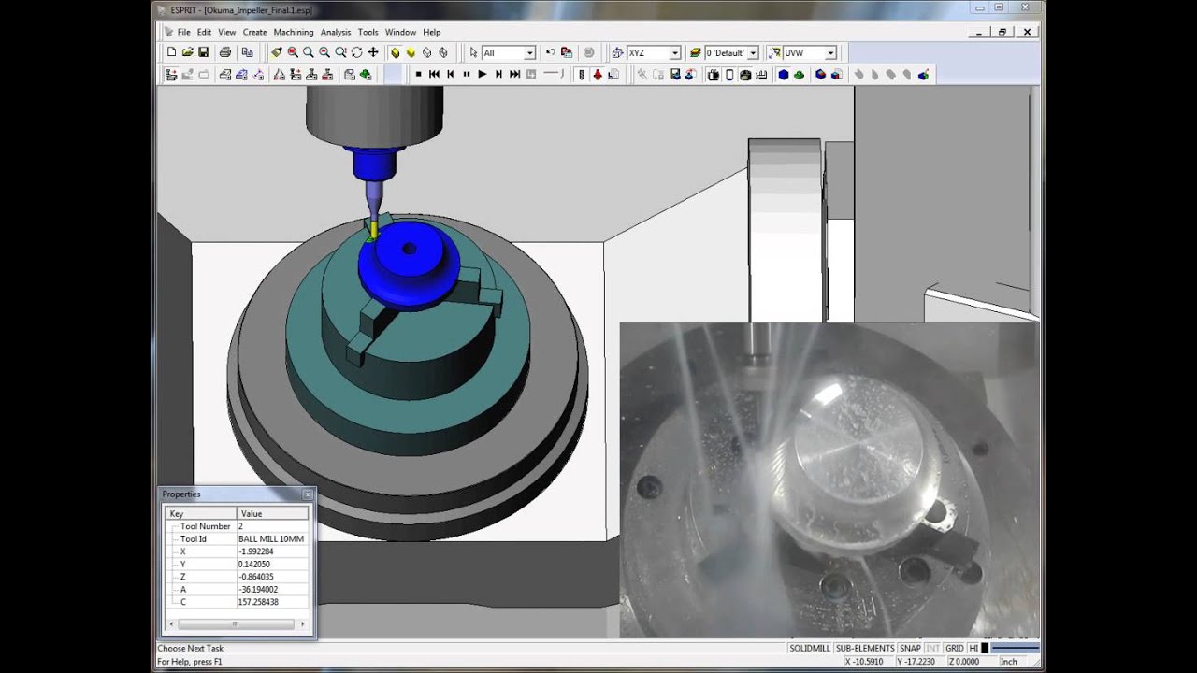Open the Edit menu
The height and width of the screenshot is (673, 1197).
[x=204, y=32]
